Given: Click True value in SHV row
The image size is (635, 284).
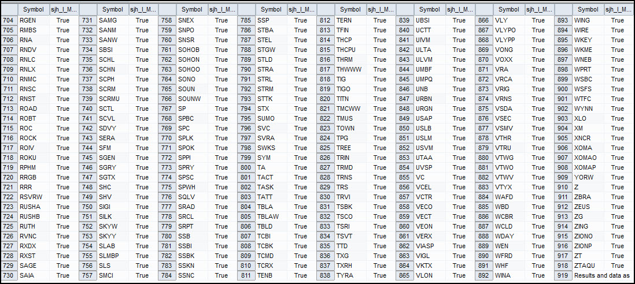Looking at the screenshot, I should coord(142,197).
